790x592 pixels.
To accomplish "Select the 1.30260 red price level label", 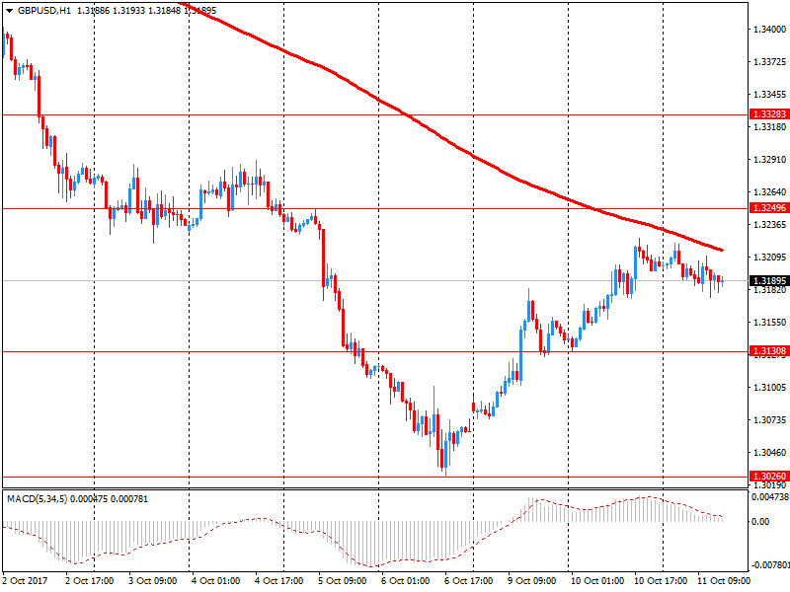I will coord(769,477).
